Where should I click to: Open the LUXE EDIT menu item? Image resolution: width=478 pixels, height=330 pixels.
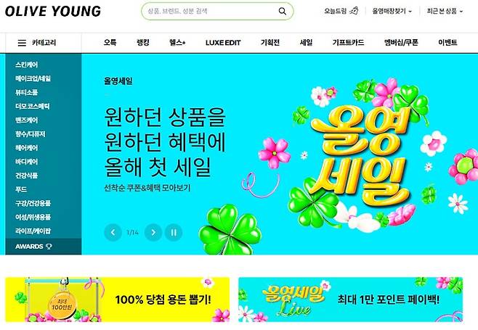223,43
